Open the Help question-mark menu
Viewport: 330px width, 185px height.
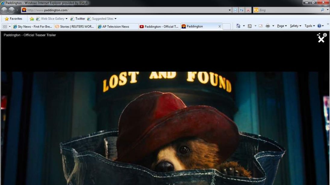coord(321,26)
